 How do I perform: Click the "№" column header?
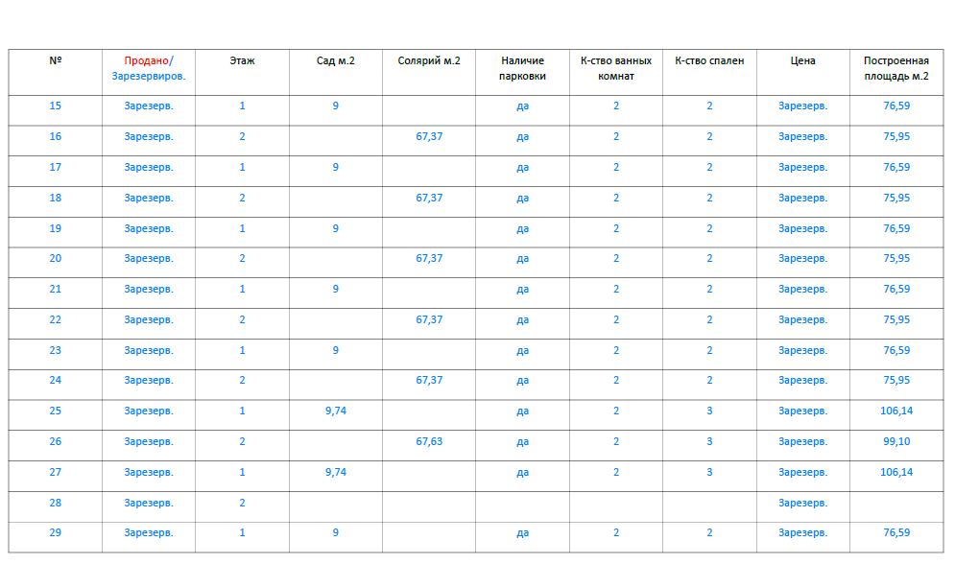(56, 60)
